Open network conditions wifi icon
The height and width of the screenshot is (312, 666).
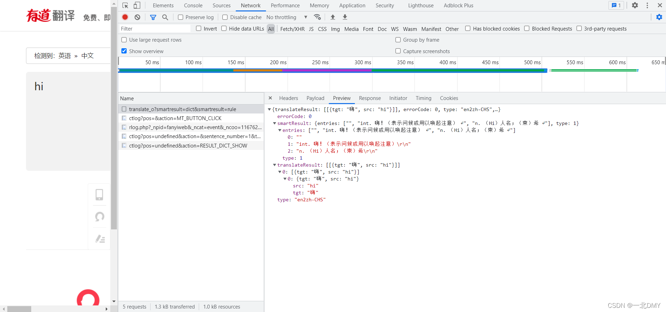pyautogui.click(x=317, y=17)
